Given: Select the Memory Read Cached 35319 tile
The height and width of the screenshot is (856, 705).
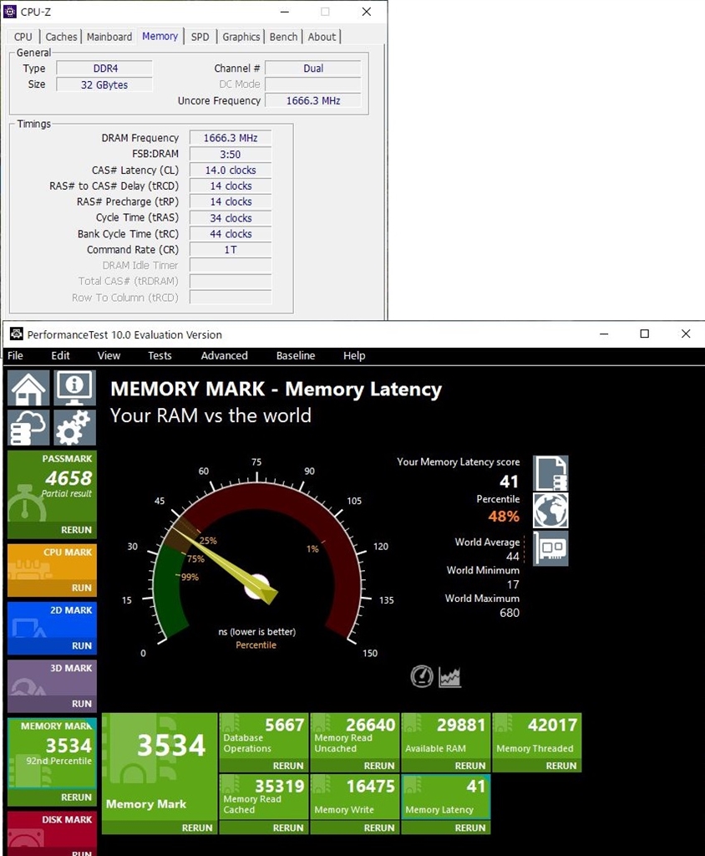Looking at the screenshot, I should point(264,797).
